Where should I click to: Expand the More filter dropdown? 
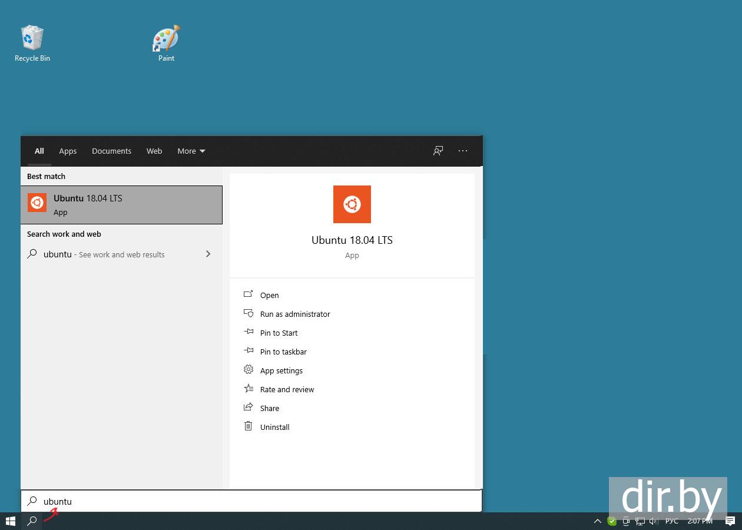(191, 151)
